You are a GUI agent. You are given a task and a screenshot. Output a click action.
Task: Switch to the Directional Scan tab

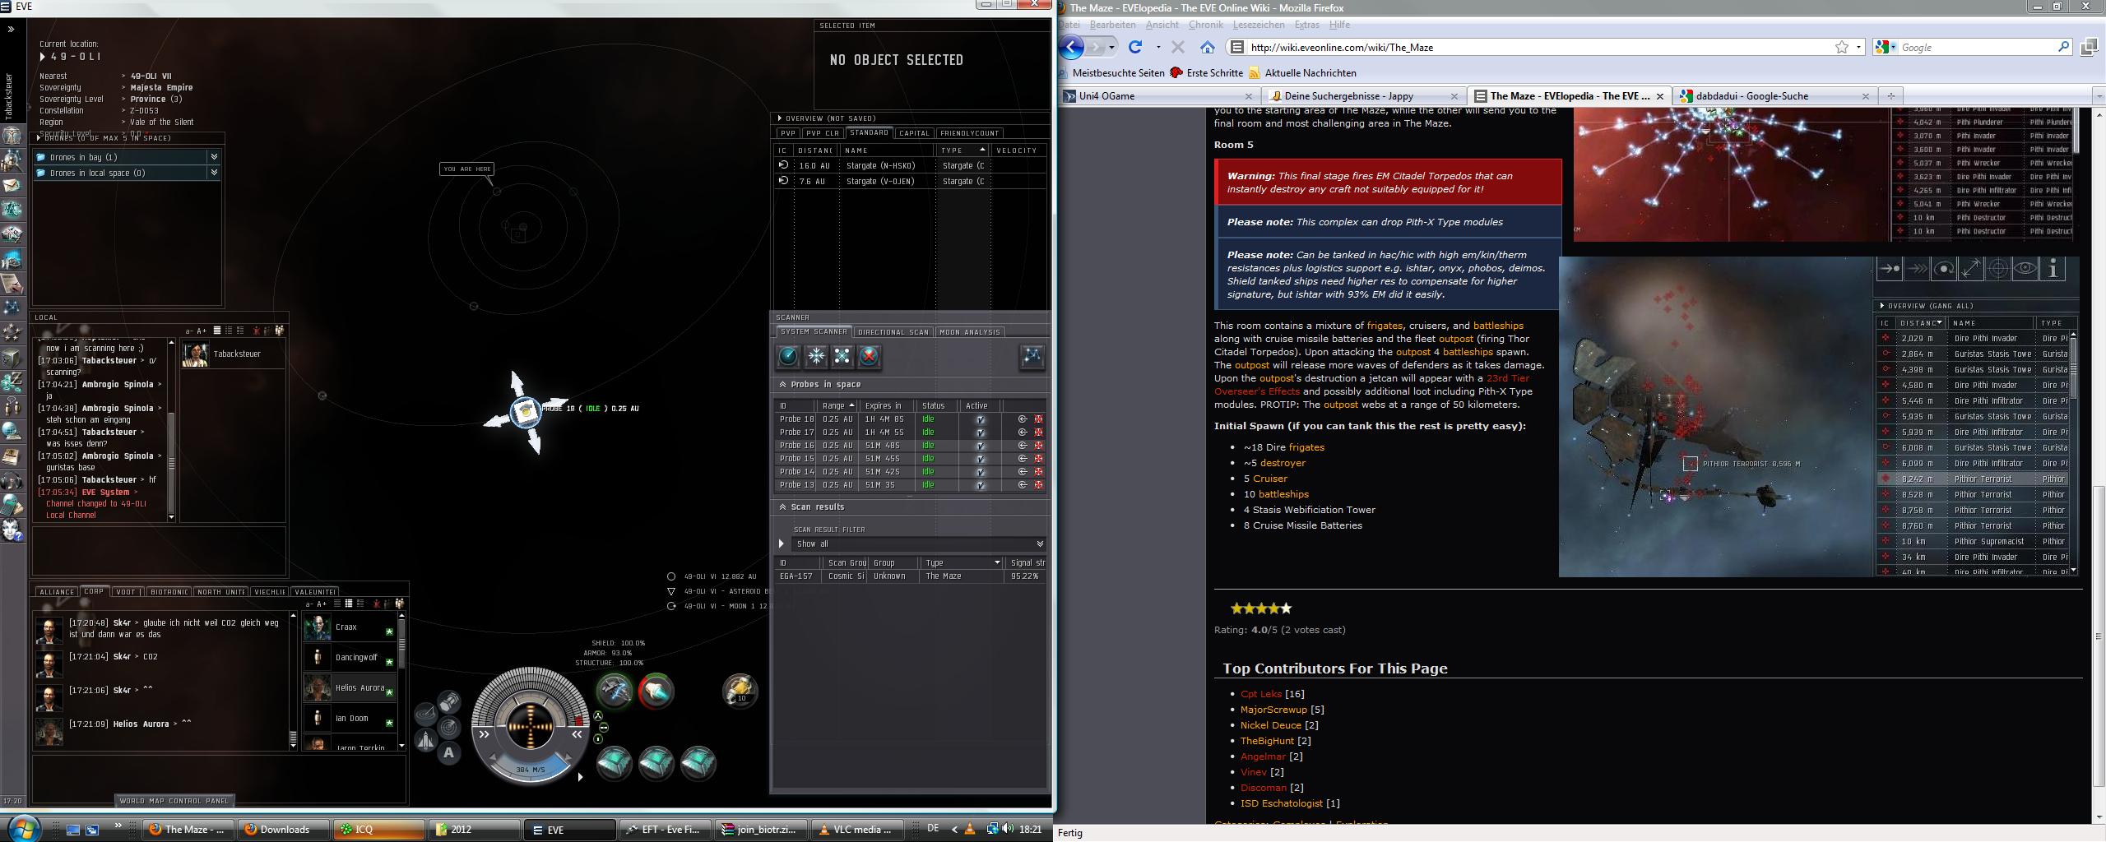click(x=893, y=332)
